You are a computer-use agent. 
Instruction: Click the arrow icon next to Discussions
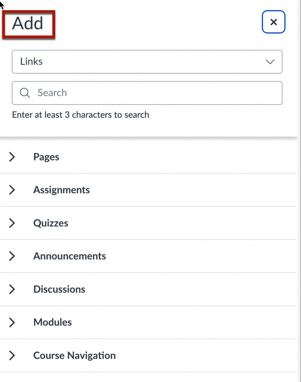12,290
